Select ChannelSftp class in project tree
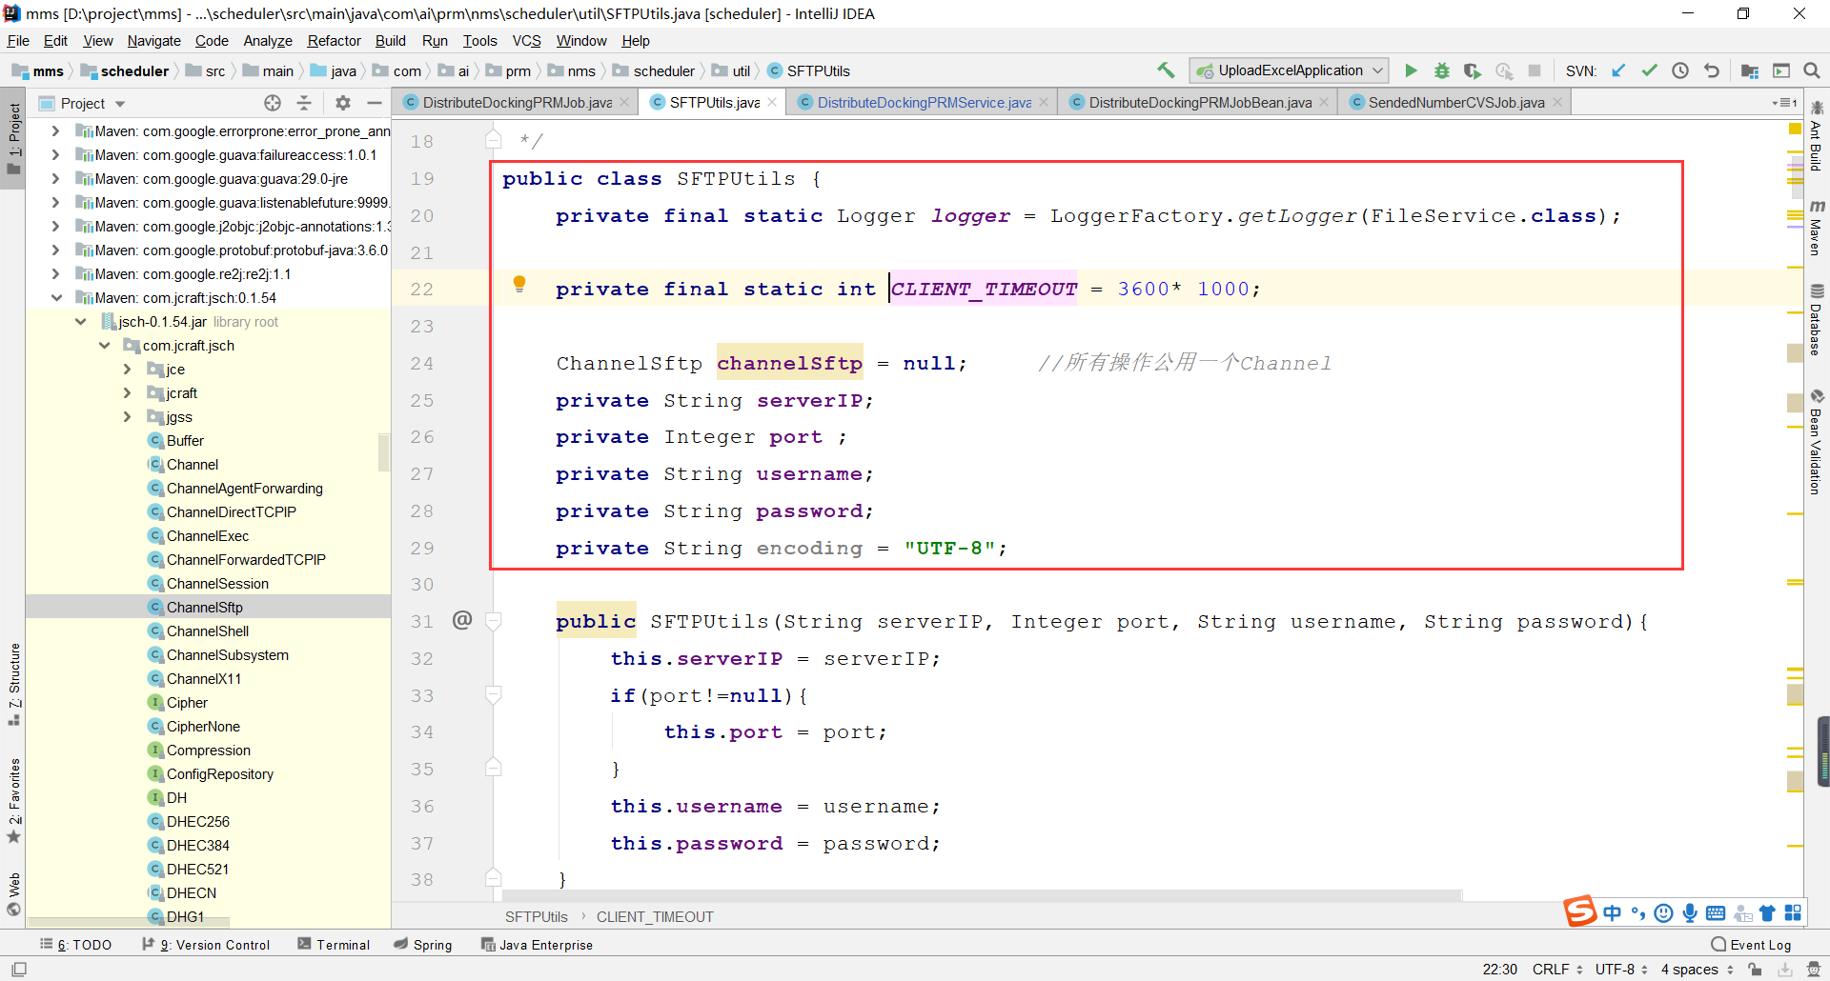The height and width of the screenshot is (981, 1830). click(204, 607)
